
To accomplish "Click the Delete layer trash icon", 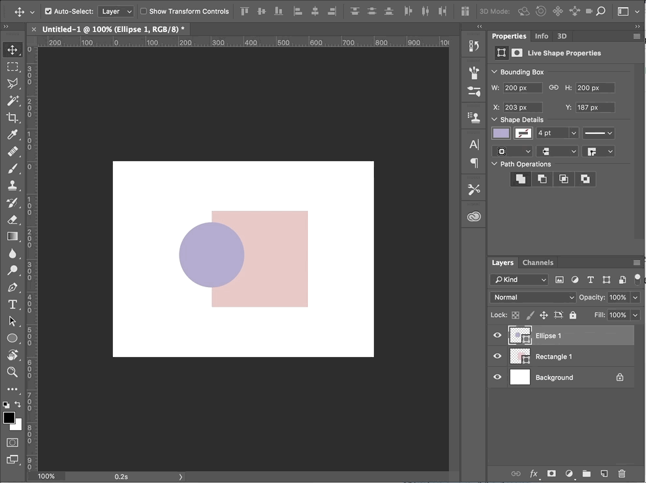I will point(621,474).
